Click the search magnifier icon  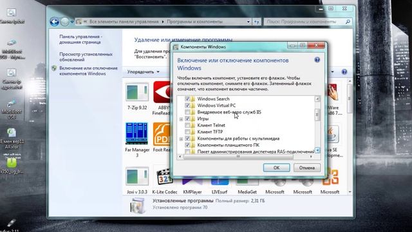[x=348, y=21]
